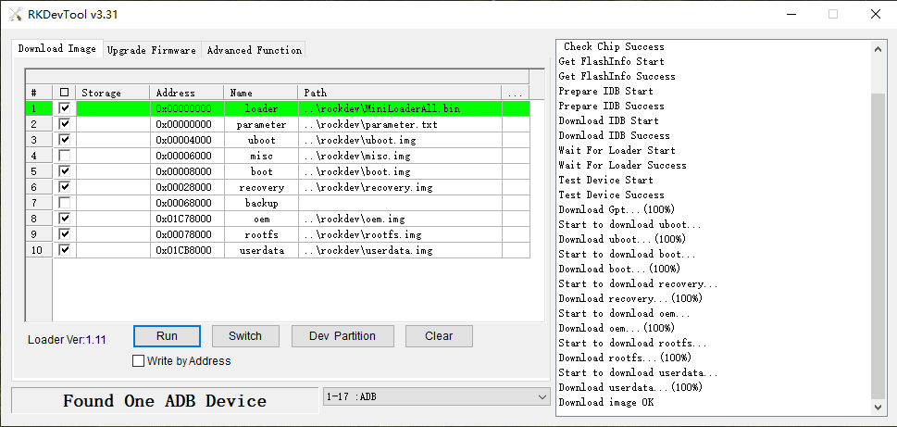Enable Write by Address option
Viewport: 897px width, 427px height.
(x=139, y=361)
